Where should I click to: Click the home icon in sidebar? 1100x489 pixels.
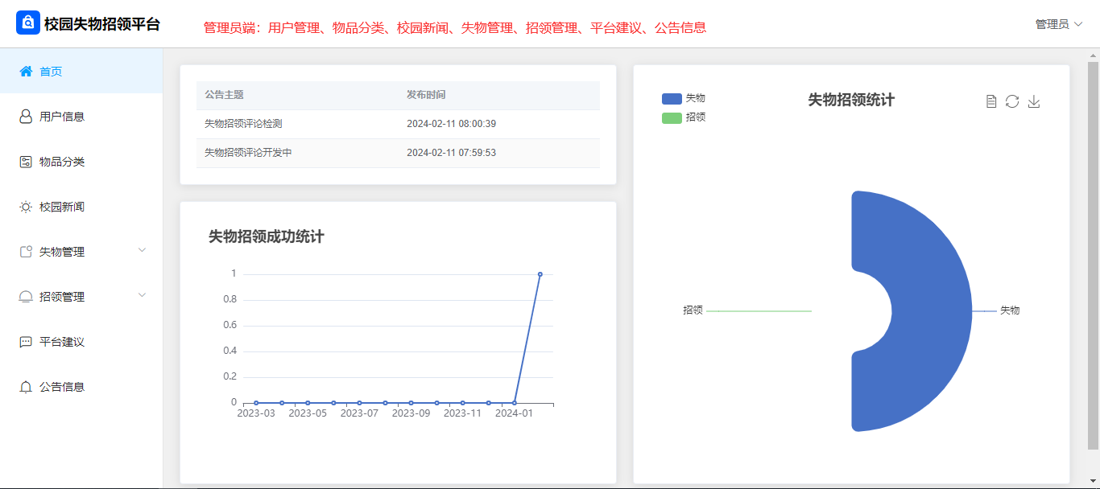pos(26,72)
